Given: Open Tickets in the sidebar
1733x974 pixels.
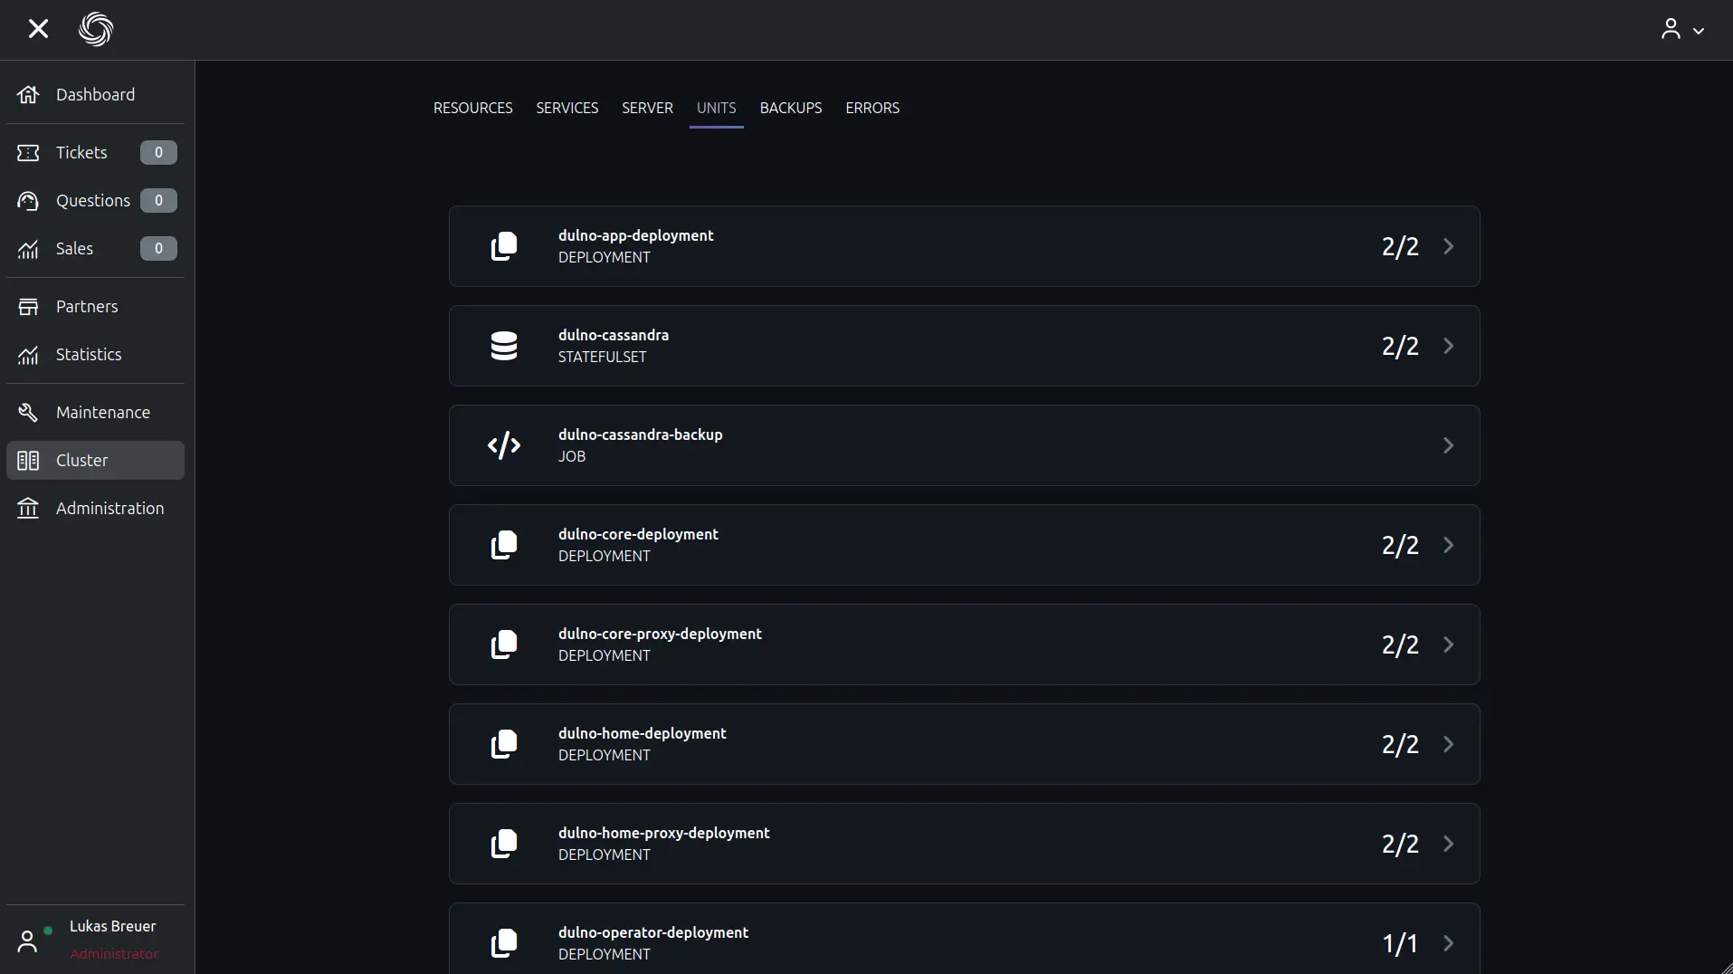Looking at the screenshot, I should click(x=81, y=152).
